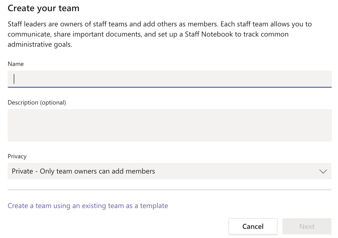The height and width of the screenshot is (238, 338).
Task: Click the 'Privacy' label
Action: [x=17, y=156]
